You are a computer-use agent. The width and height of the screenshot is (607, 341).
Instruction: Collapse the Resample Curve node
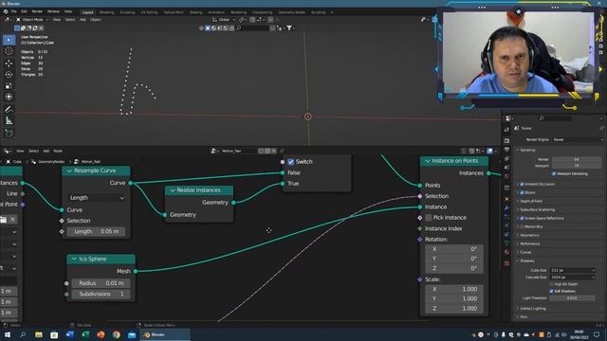pyautogui.click(x=69, y=170)
